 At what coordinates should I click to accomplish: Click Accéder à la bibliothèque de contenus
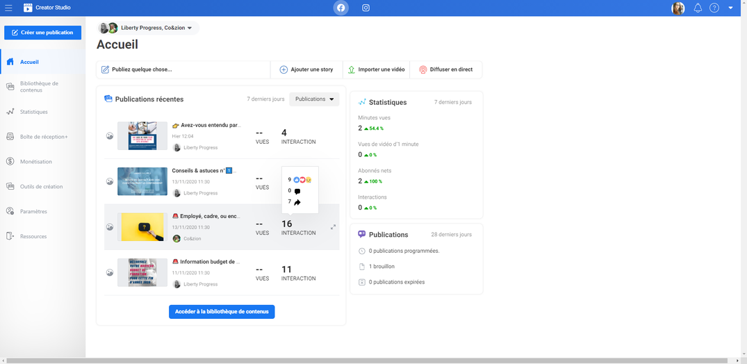(x=222, y=312)
